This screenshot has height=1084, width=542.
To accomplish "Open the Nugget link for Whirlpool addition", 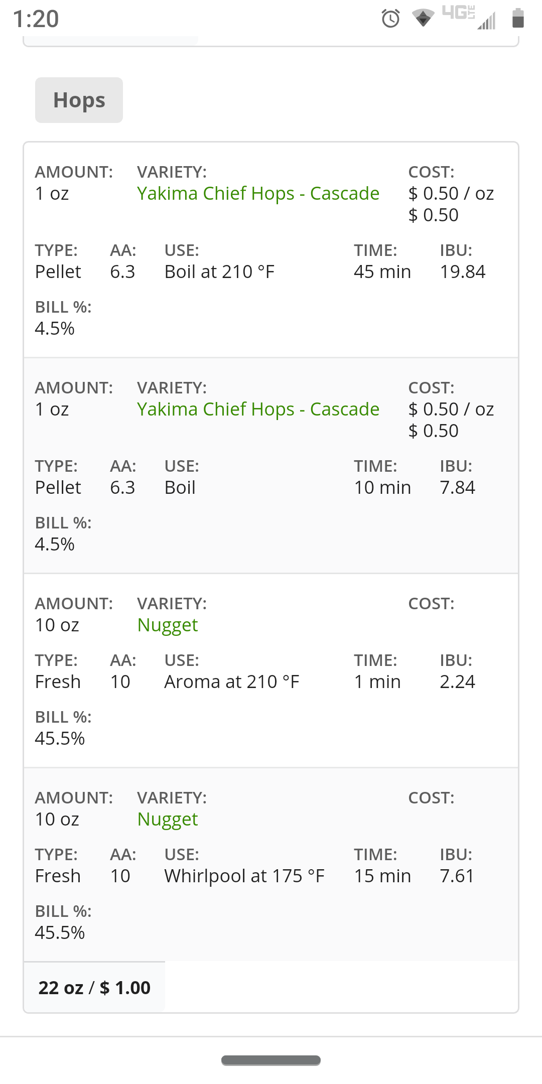I will coord(168,820).
